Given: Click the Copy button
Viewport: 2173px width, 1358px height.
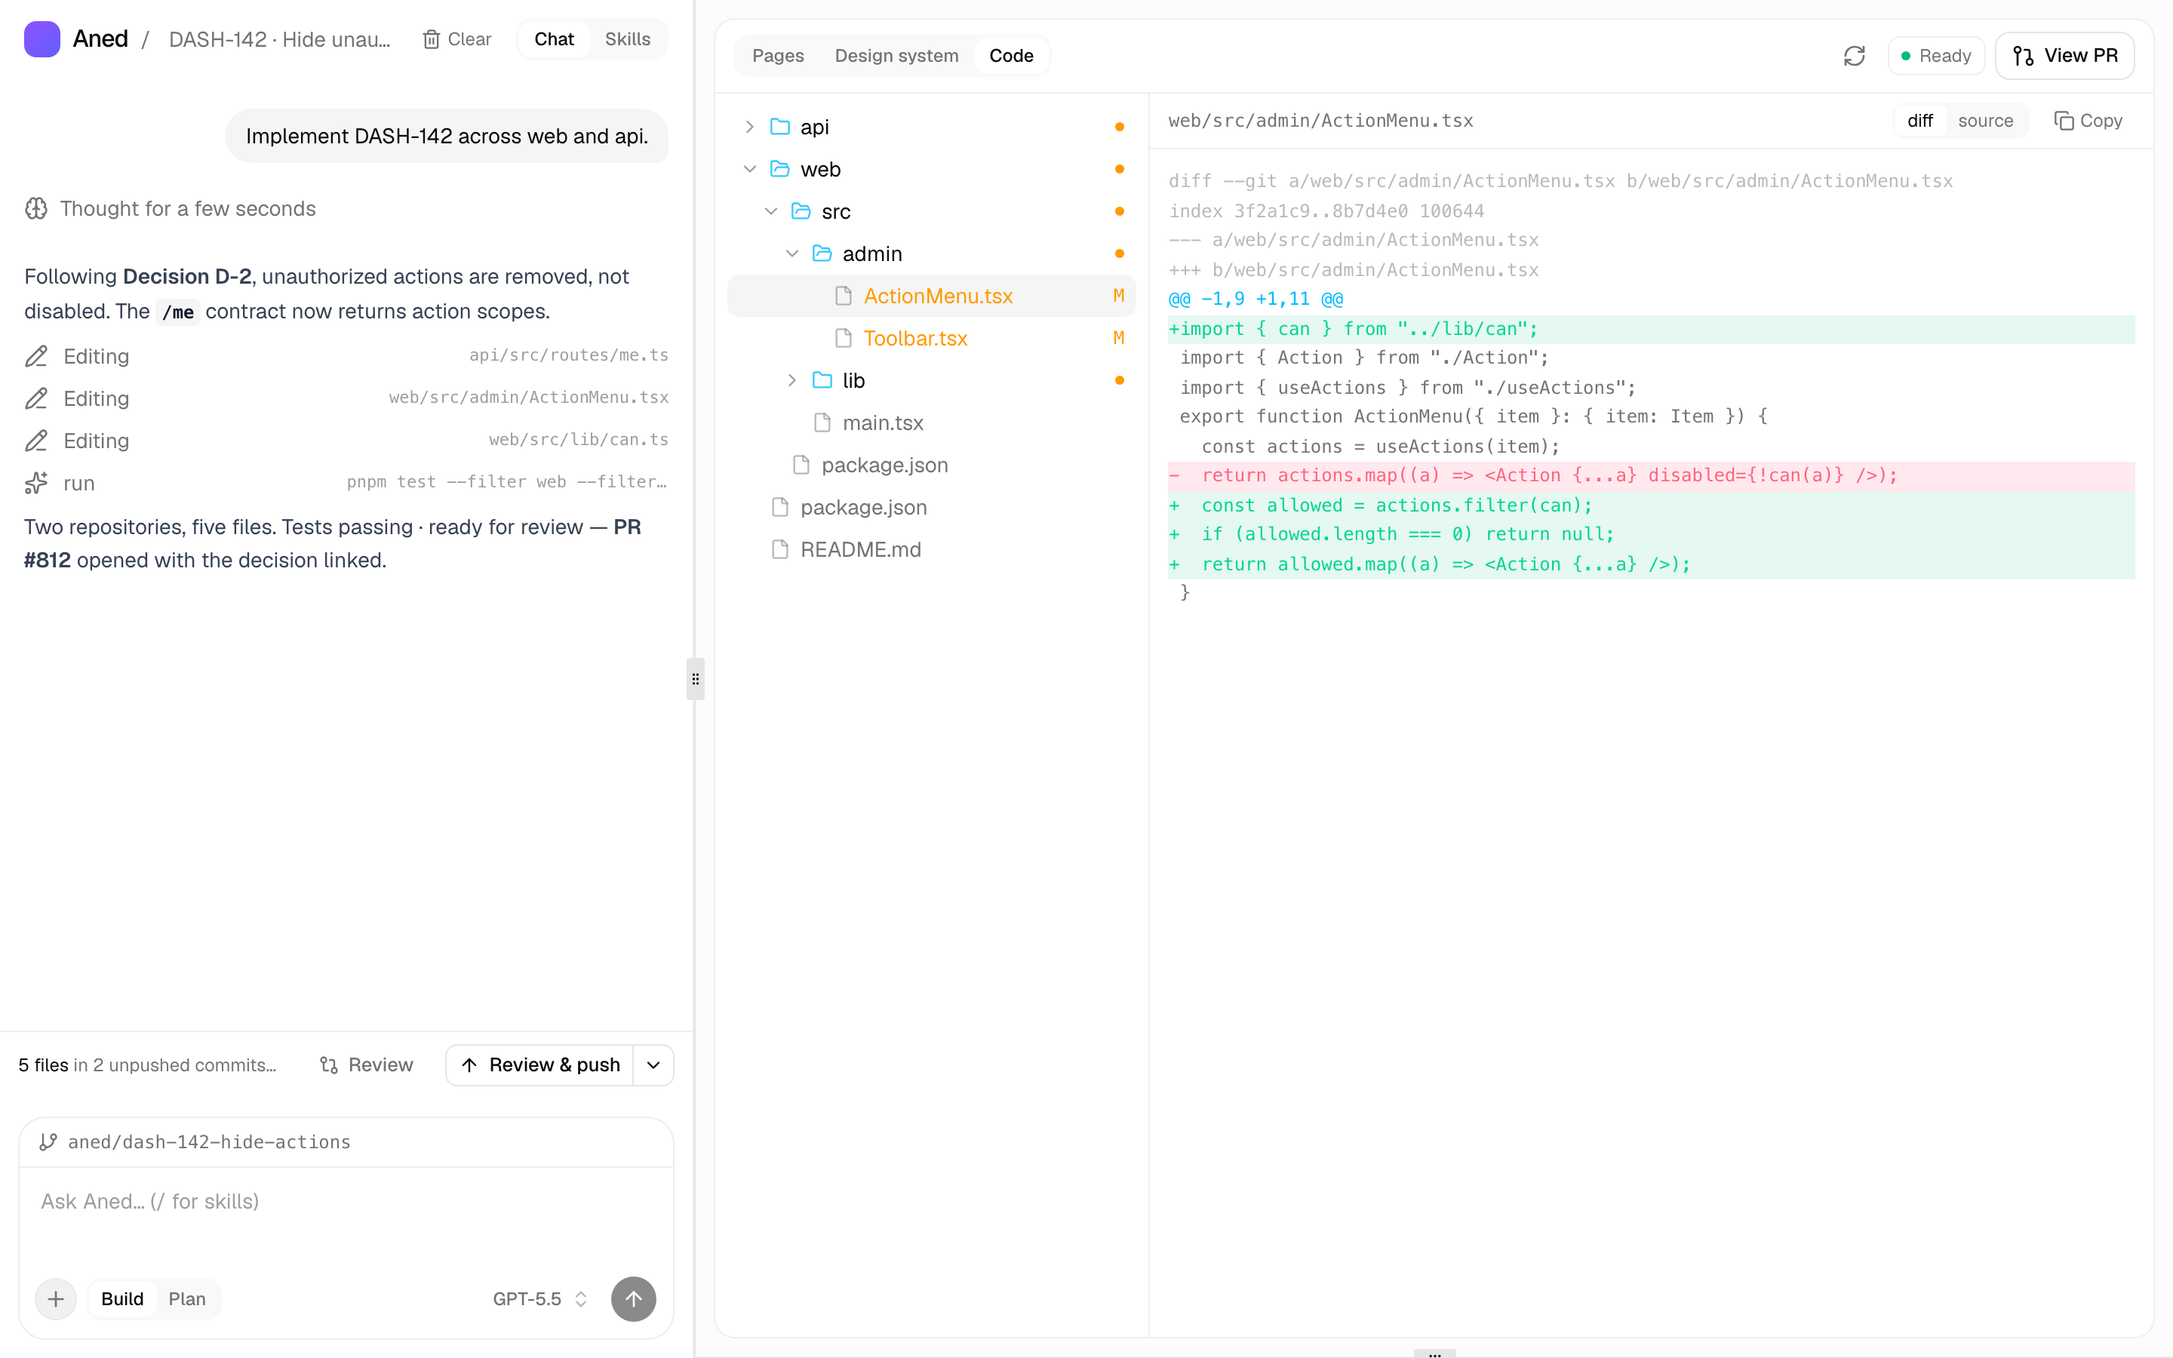Looking at the screenshot, I should point(2088,121).
